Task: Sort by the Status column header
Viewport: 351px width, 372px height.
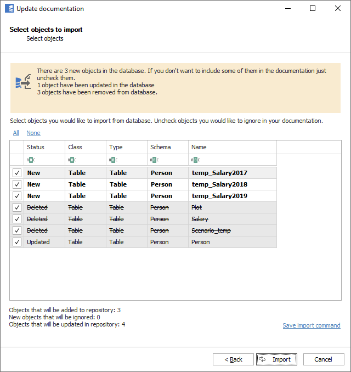Action: (x=44, y=147)
